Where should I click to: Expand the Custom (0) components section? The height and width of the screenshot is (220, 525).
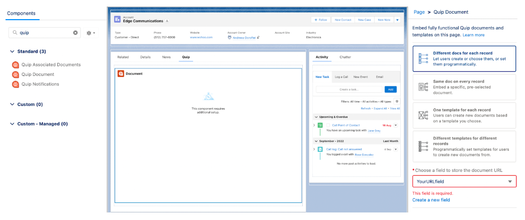(x=13, y=104)
